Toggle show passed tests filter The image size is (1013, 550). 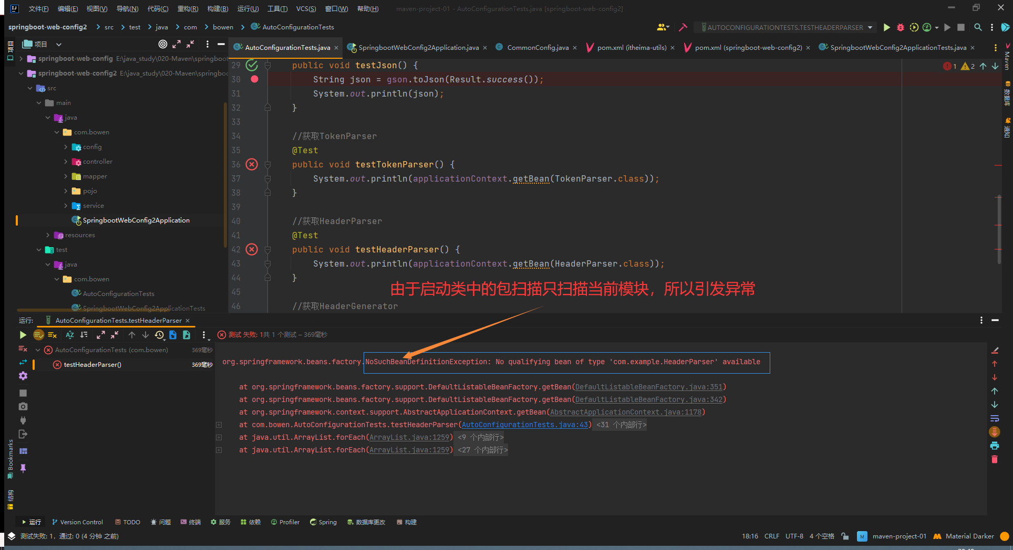[x=38, y=335]
